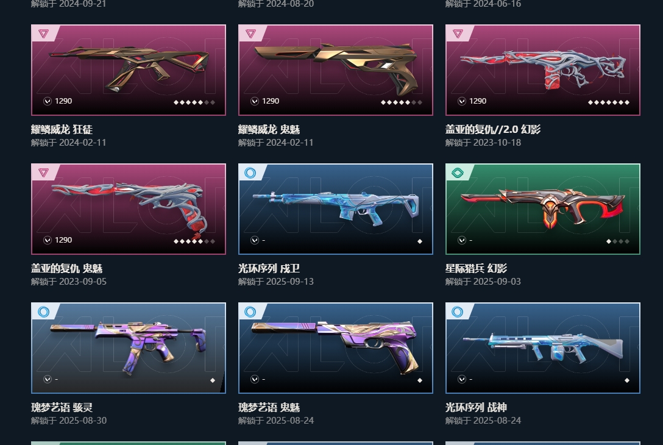
Task: Click the upgrade level diamonds on 耀鳞威龙 鬼魅 card
Action: pos(401,102)
